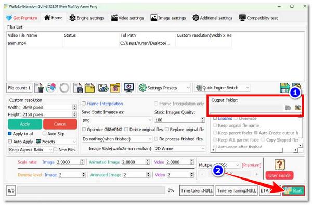Screen dimensions: 312x205
Task: Enable the Auto Apply checkbox
Action: 10,142
